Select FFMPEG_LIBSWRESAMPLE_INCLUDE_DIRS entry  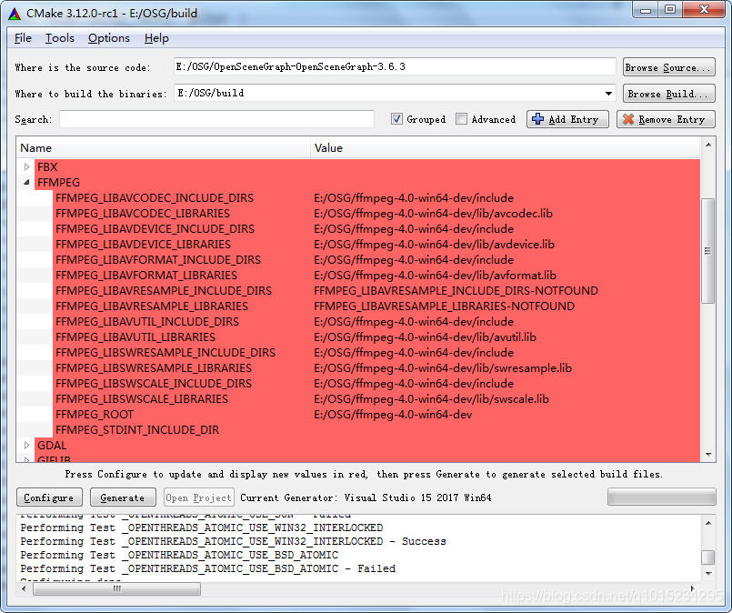(x=165, y=352)
